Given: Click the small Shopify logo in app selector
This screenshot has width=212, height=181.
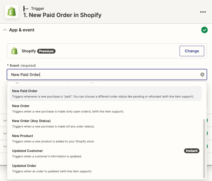Looking at the screenshot, I should 14,51.
